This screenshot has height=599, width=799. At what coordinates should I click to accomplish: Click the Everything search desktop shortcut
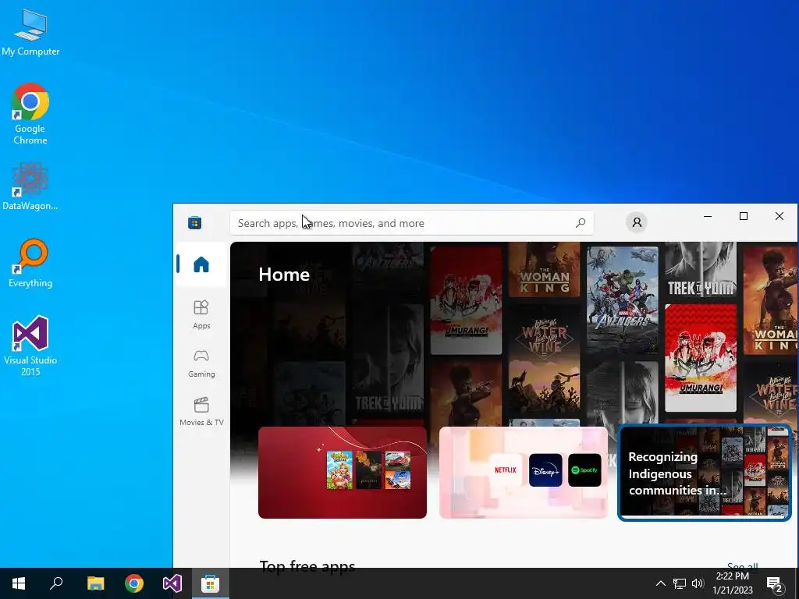[x=30, y=264]
